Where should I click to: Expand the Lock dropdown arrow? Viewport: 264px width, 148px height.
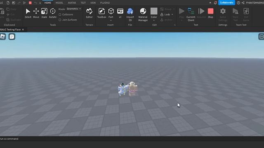point(172,15)
